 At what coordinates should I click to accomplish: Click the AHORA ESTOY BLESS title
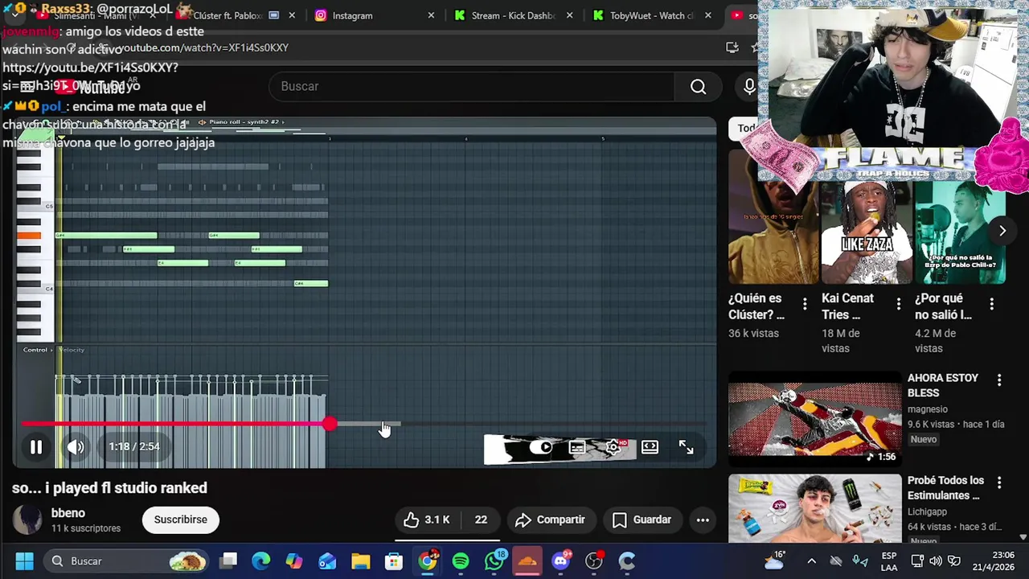pos(943,385)
